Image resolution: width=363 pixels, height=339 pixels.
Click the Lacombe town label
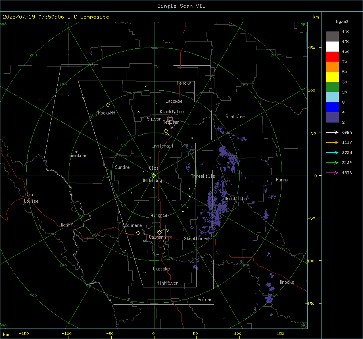click(x=174, y=101)
